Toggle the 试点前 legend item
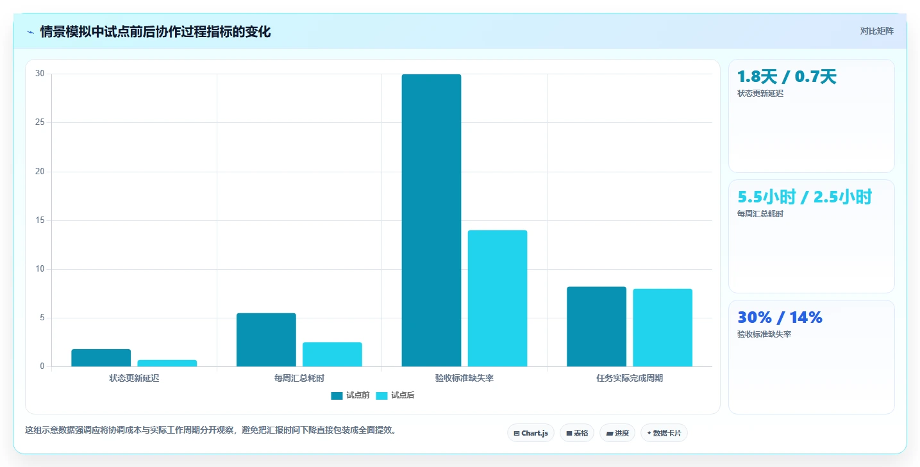Image resolution: width=920 pixels, height=467 pixels. tap(350, 395)
